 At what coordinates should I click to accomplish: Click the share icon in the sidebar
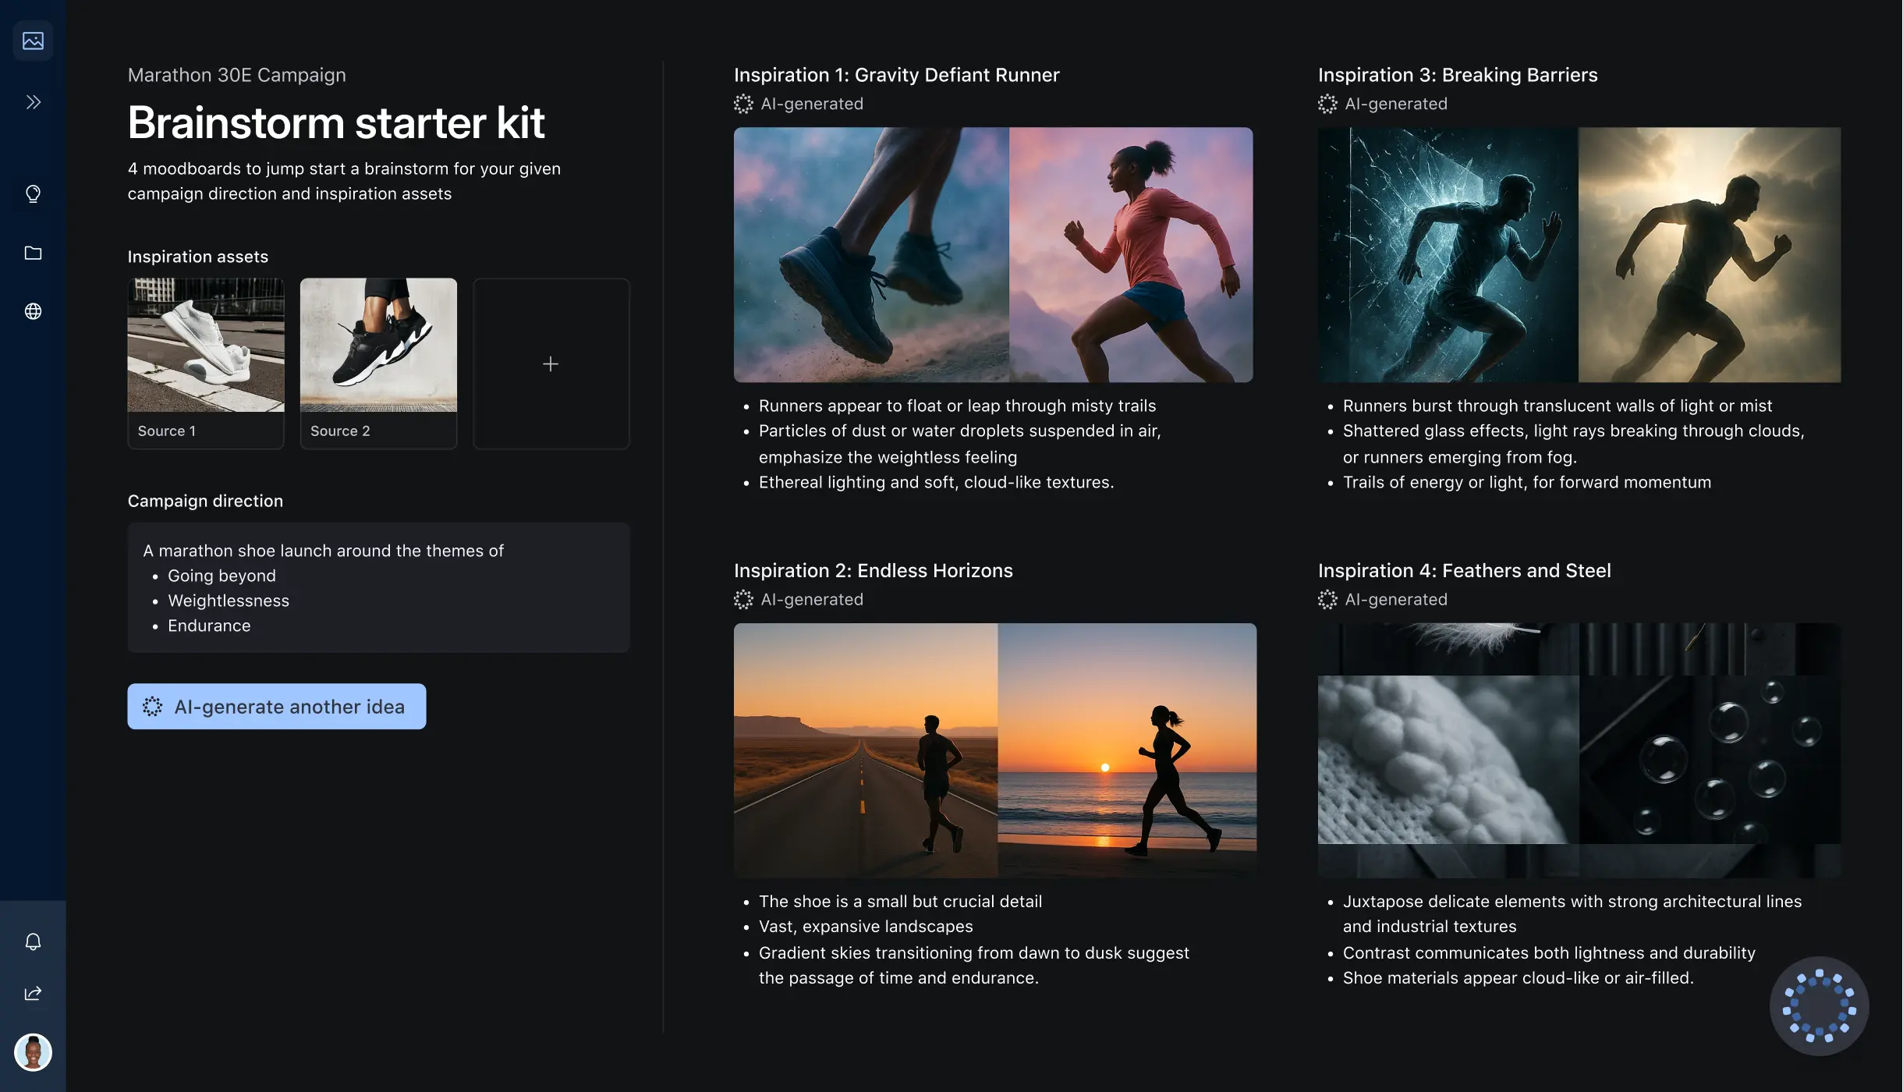pyautogui.click(x=33, y=992)
